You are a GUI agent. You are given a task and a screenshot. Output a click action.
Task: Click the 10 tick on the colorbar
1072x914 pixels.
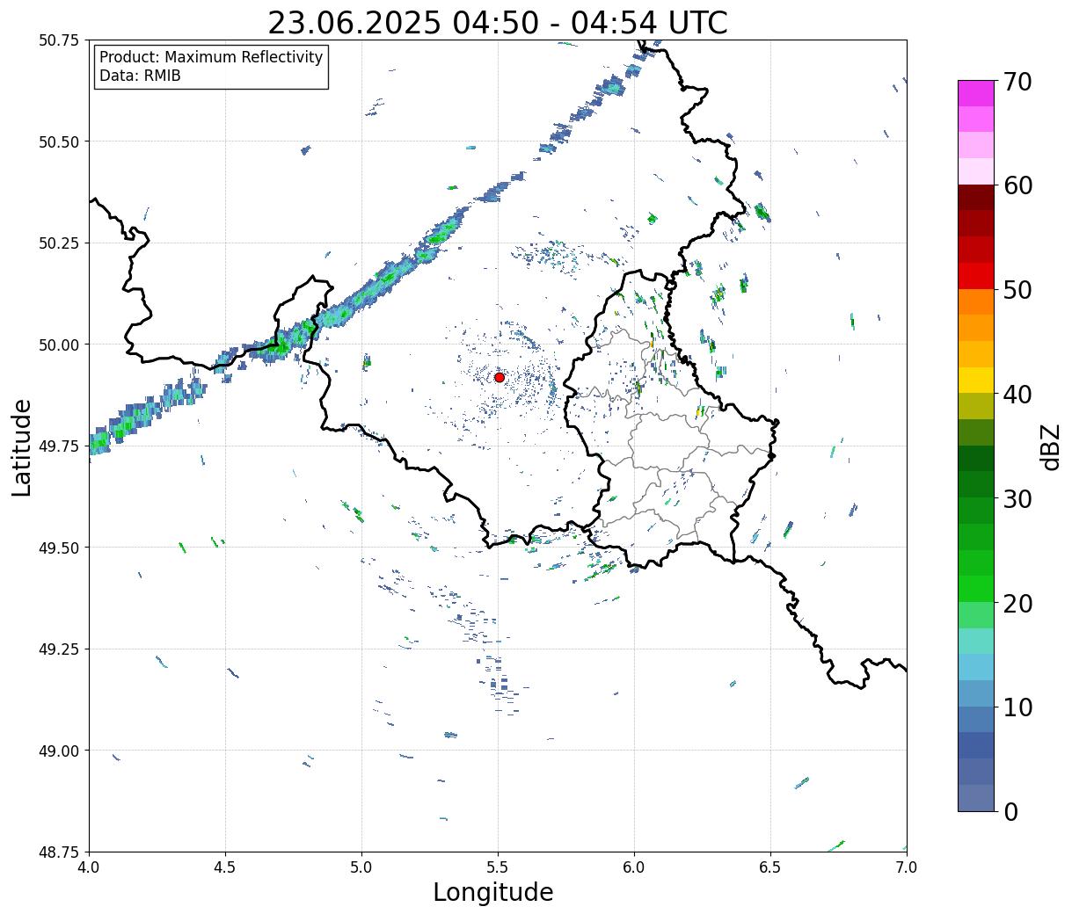click(x=1017, y=707)
